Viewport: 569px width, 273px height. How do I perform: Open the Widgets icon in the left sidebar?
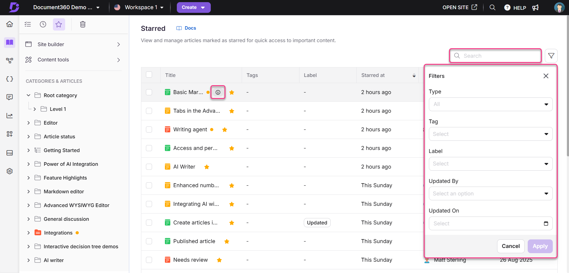click(9, 134)
